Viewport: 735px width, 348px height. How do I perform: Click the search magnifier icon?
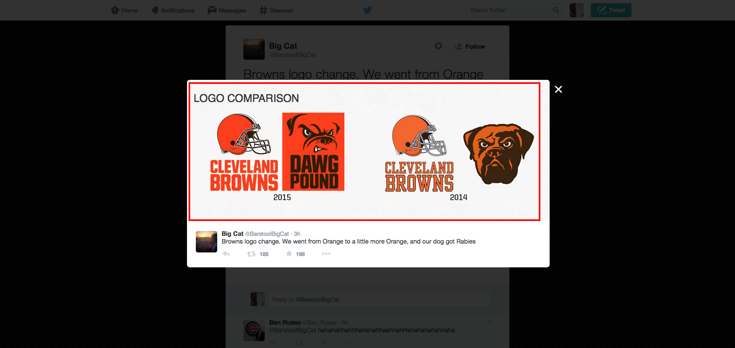click(556, 10)
